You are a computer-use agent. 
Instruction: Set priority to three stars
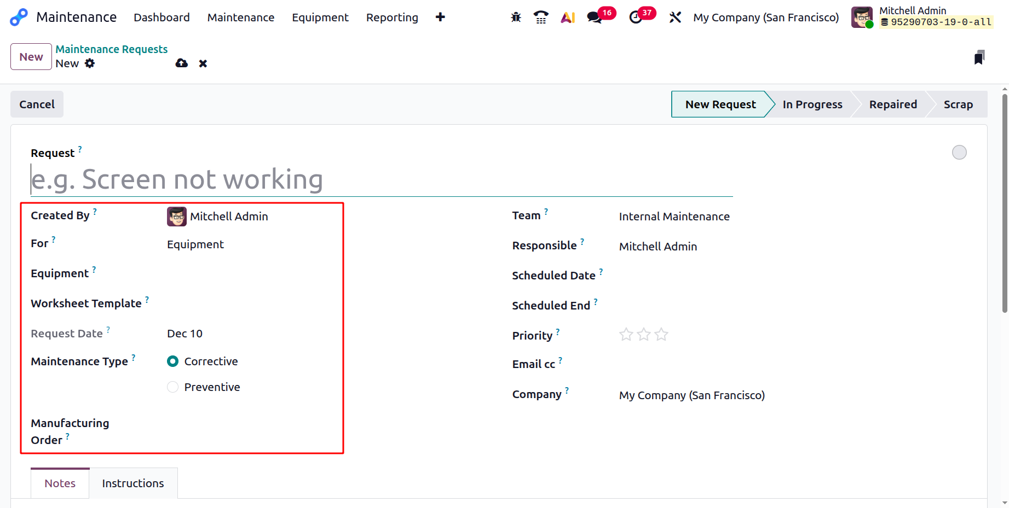click(661, 335)
